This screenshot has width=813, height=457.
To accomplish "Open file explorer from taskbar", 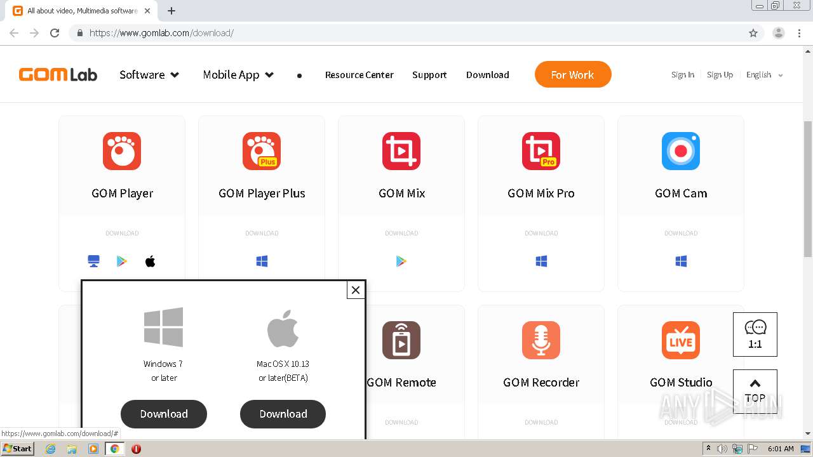I will (72, 449).
